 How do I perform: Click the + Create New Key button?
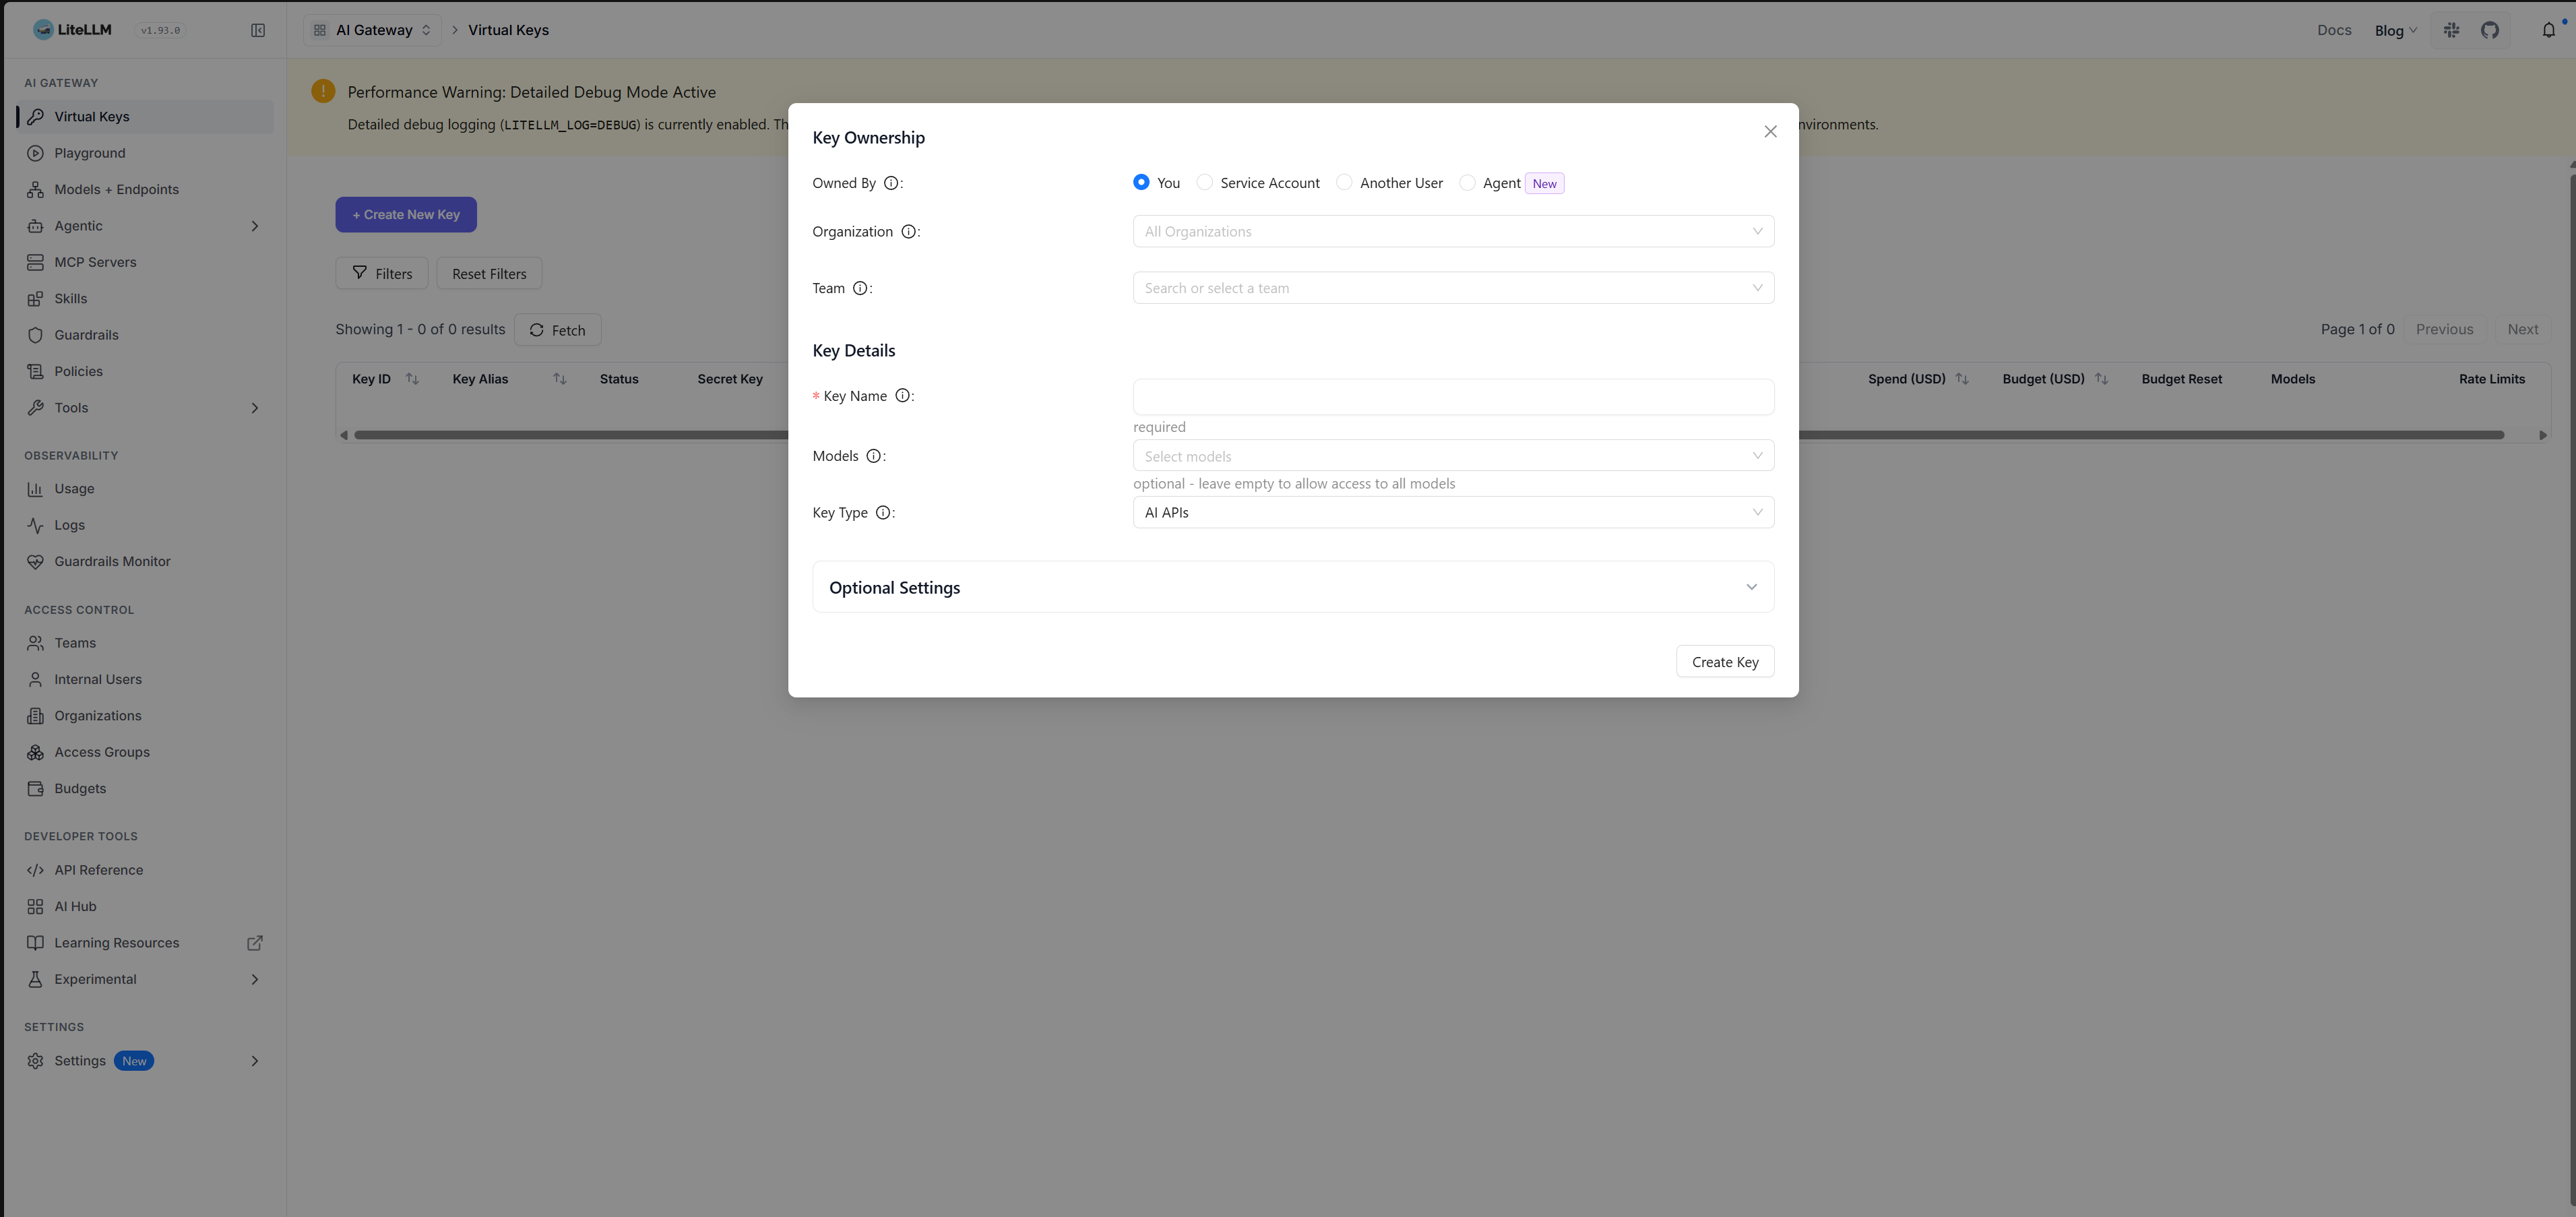point(406,215)
